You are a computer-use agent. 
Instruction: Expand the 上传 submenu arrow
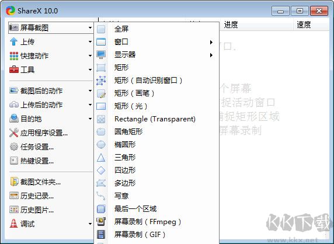pos(90,41)
